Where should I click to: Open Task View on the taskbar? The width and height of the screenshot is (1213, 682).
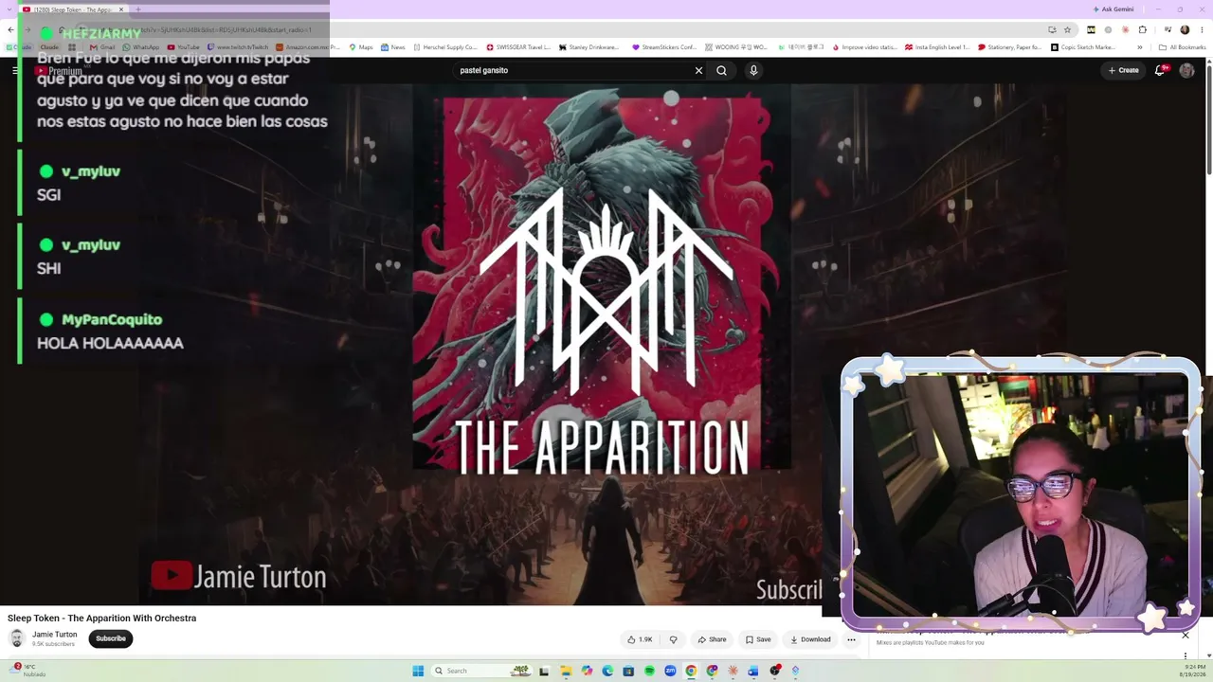pos(545,671)
